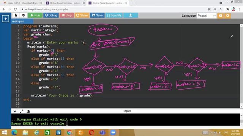Open Zoom from the taskbar
The height and width of the screenshot is (136, 243).
(x=113, y=133)
